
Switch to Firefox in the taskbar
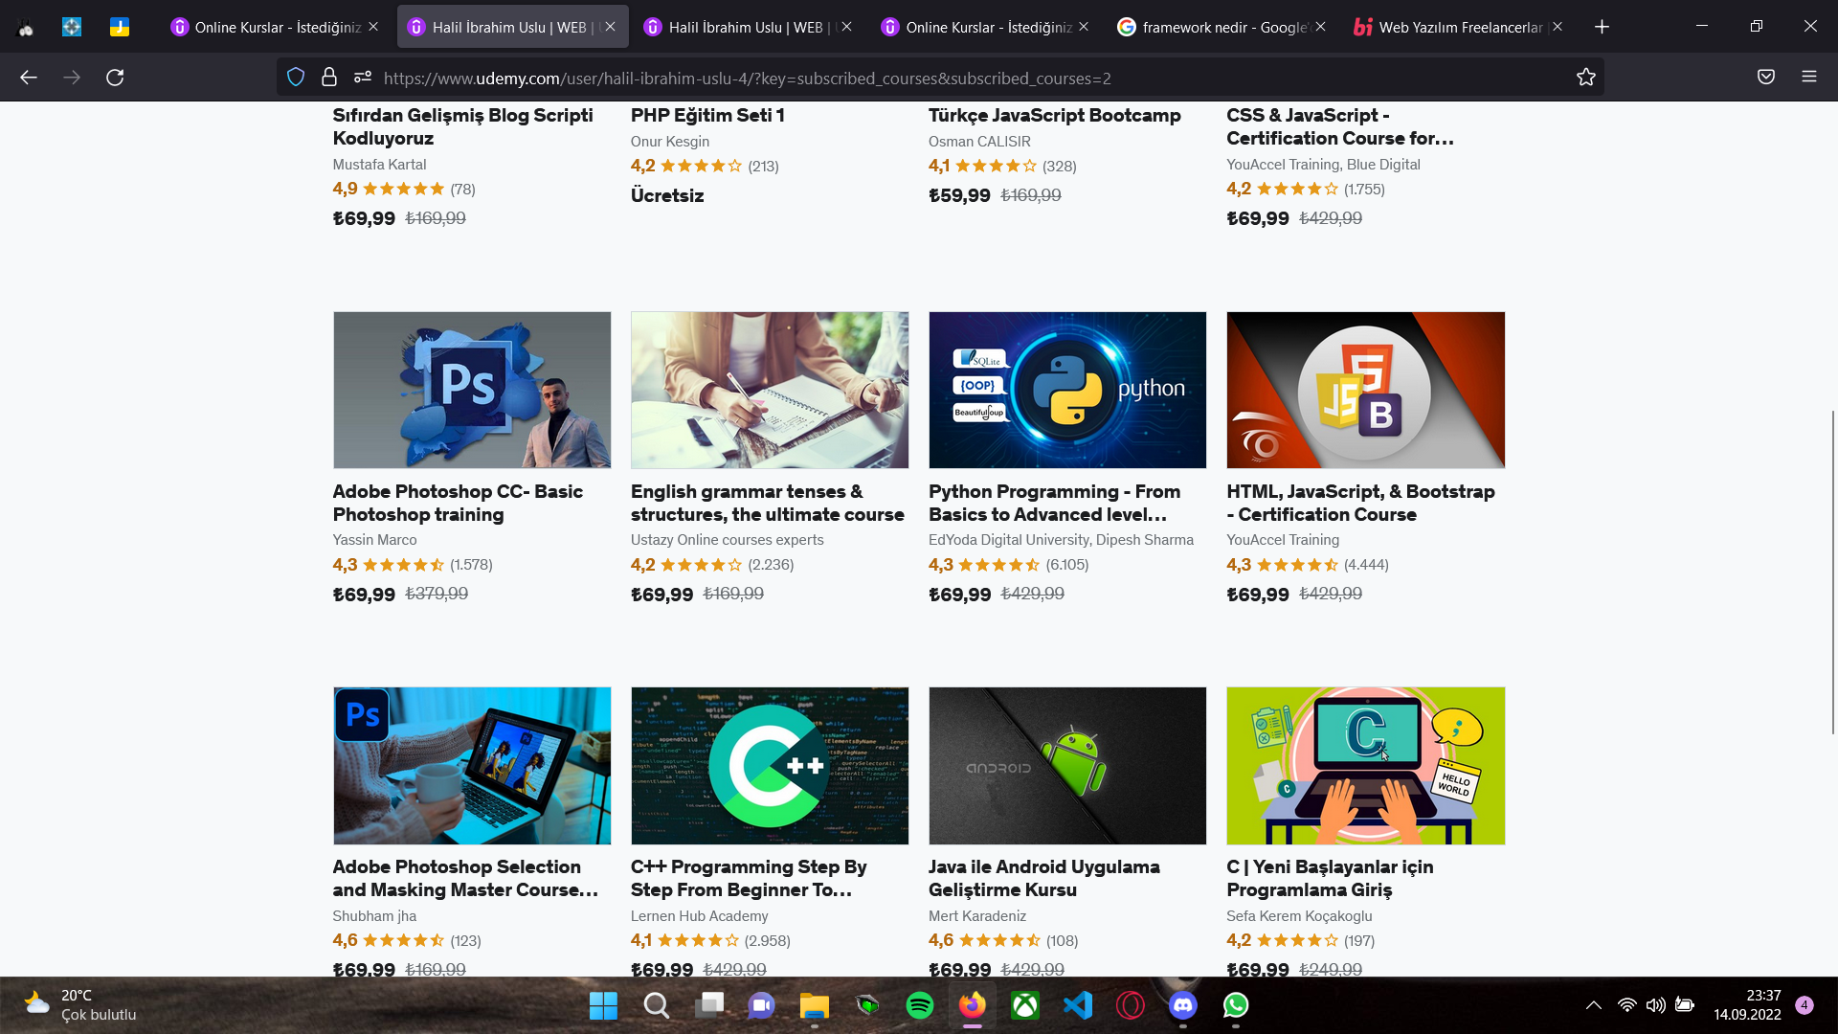[973, 1005]
